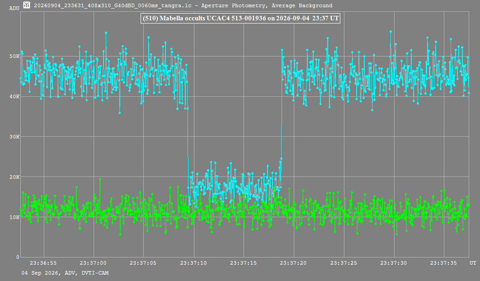This screenshot has height=281, width=480.
Task: Click the Tangra icon beside the file name
Action: (x=27, y=5)
